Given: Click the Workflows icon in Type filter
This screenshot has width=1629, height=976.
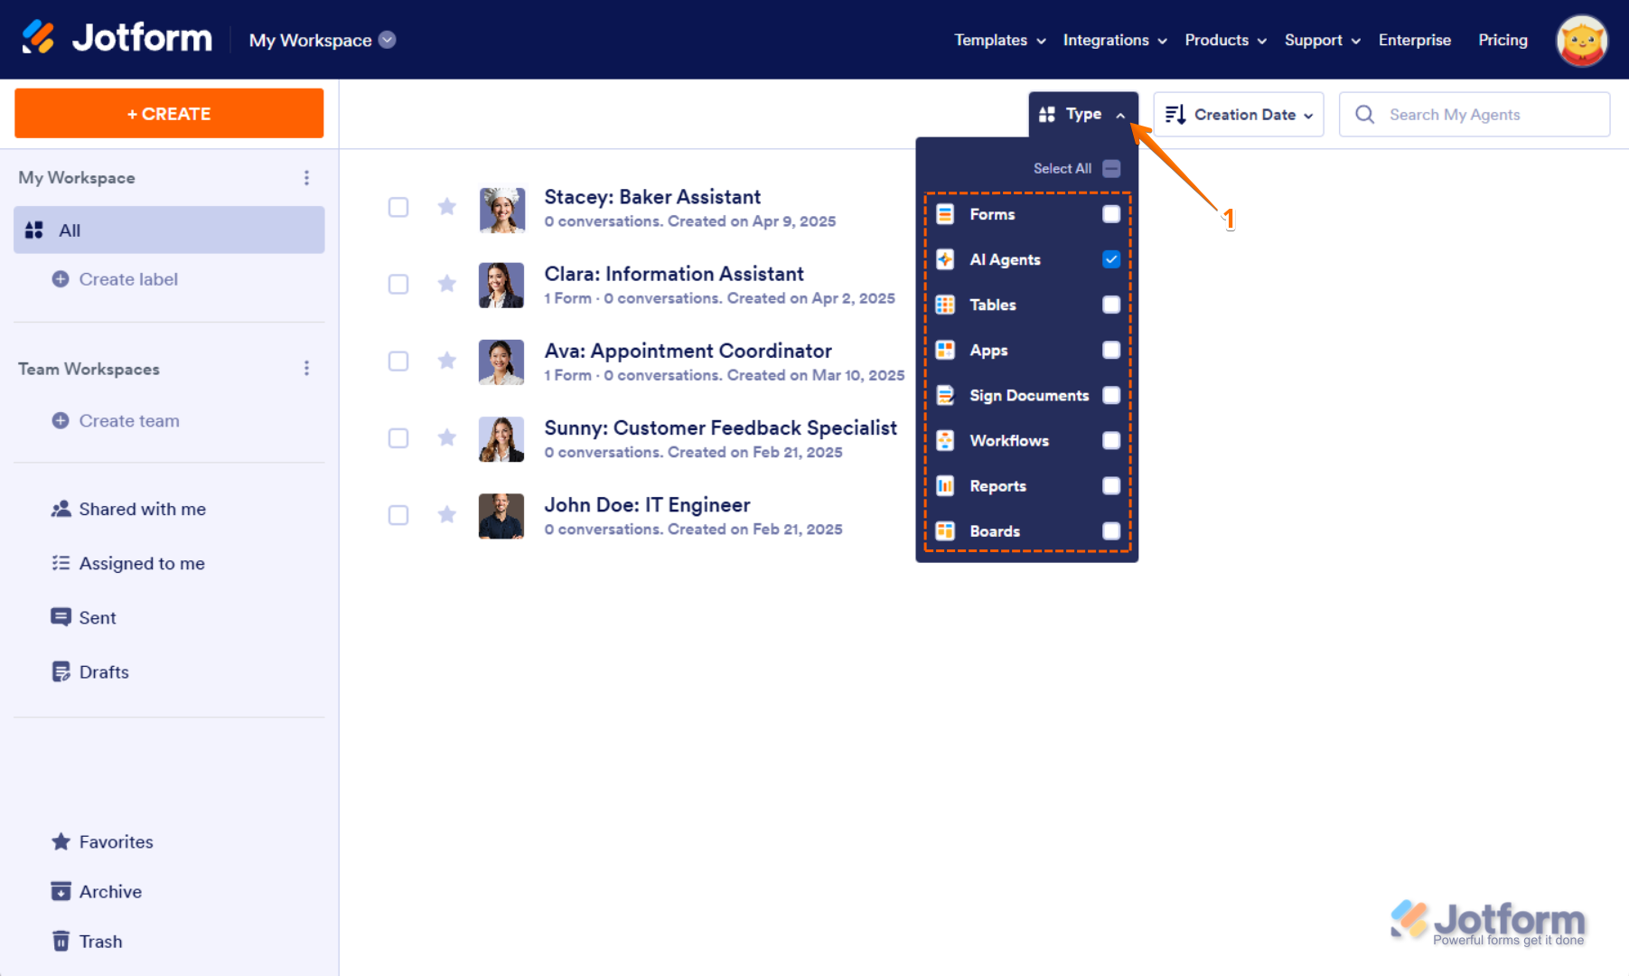Looking at the screenshot, I should point(945,440).
